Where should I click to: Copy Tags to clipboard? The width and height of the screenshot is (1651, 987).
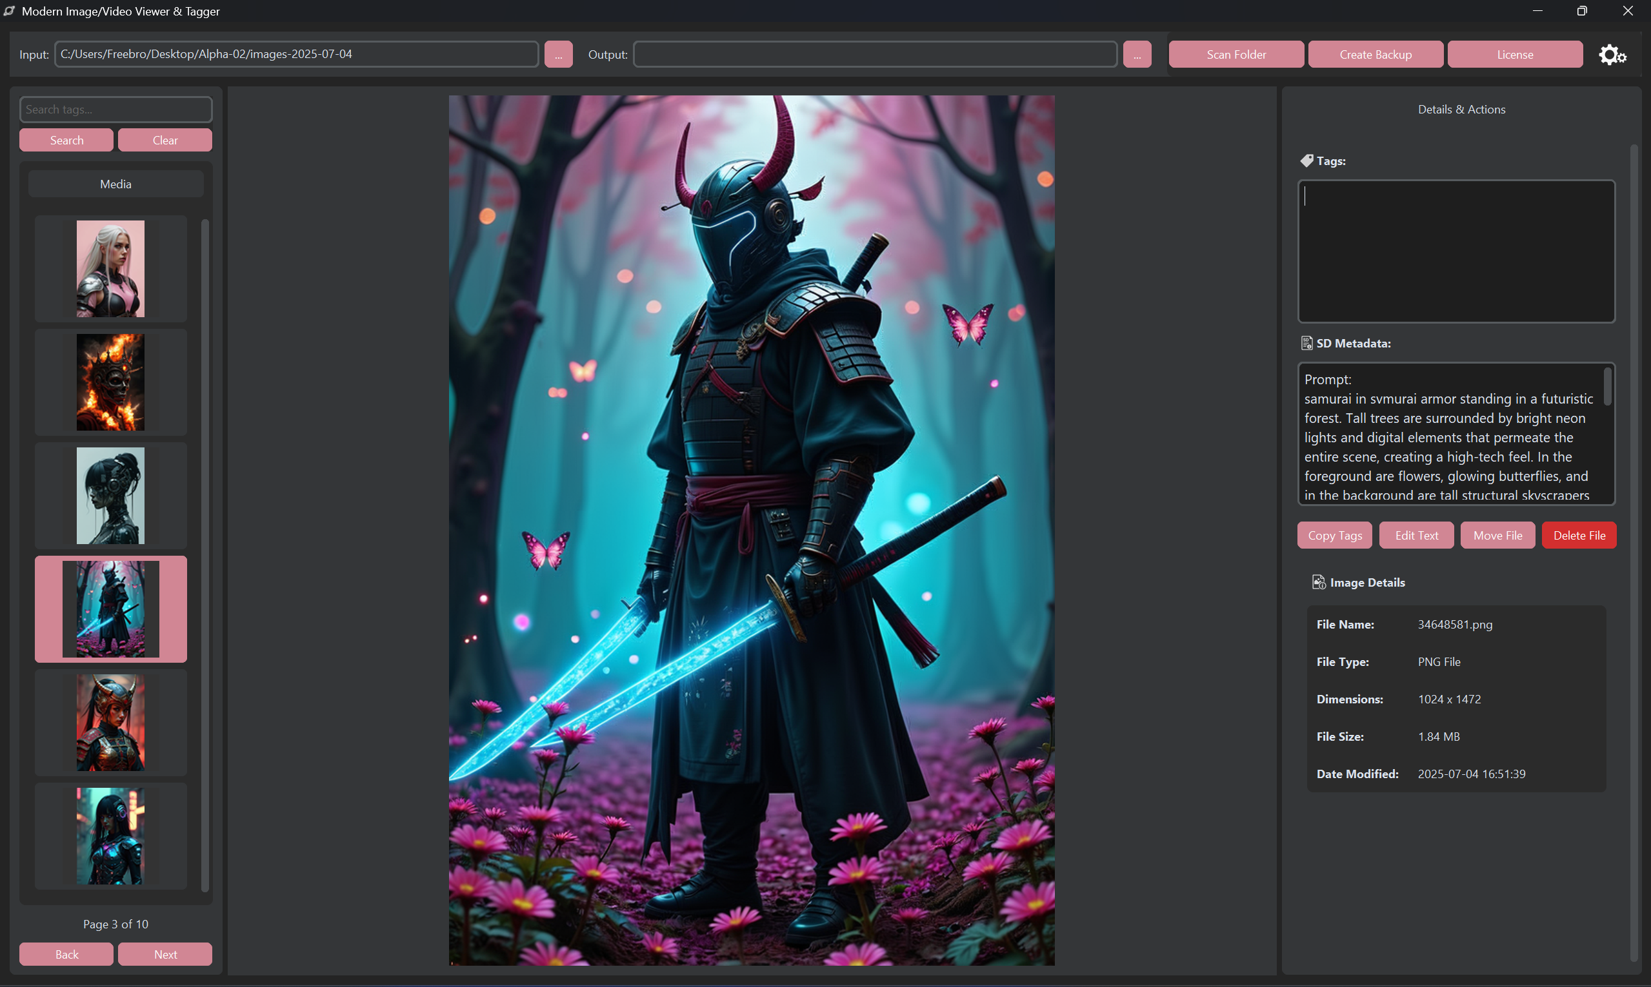coord(1334,535)
